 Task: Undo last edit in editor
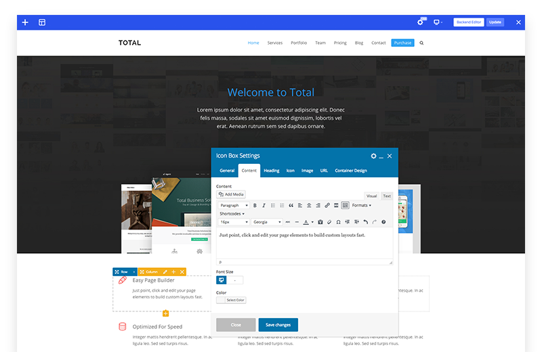pyautogui.click(x=365, y=222)
